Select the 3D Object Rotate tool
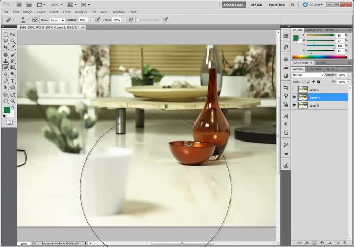This screenshot has width=354, height=247. coord(6,95)
